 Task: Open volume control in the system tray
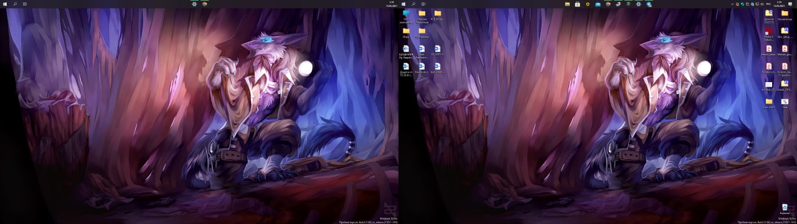(762, 4)
